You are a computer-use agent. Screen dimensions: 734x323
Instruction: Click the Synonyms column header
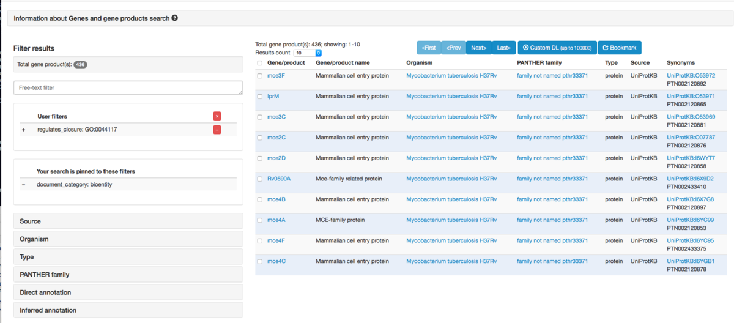[x=681, y=63]
